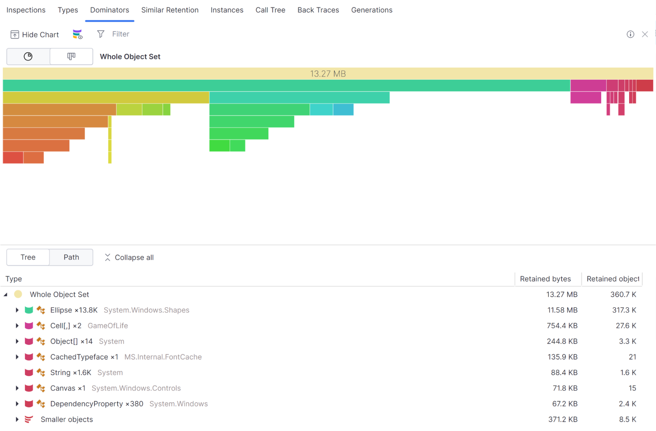Click the green Ellipse row swatch
The image size is (656, 431).
coord(29,310)
